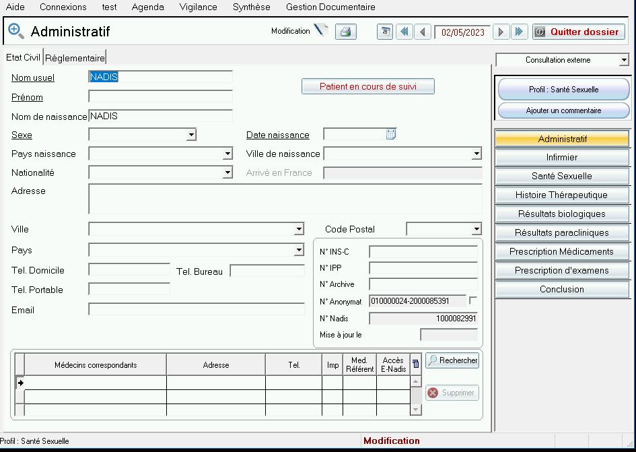Image resolution: width=636 pixels, height=452 pixels.
Task: Click the Nom usuel input field
Action: (161, 77)
